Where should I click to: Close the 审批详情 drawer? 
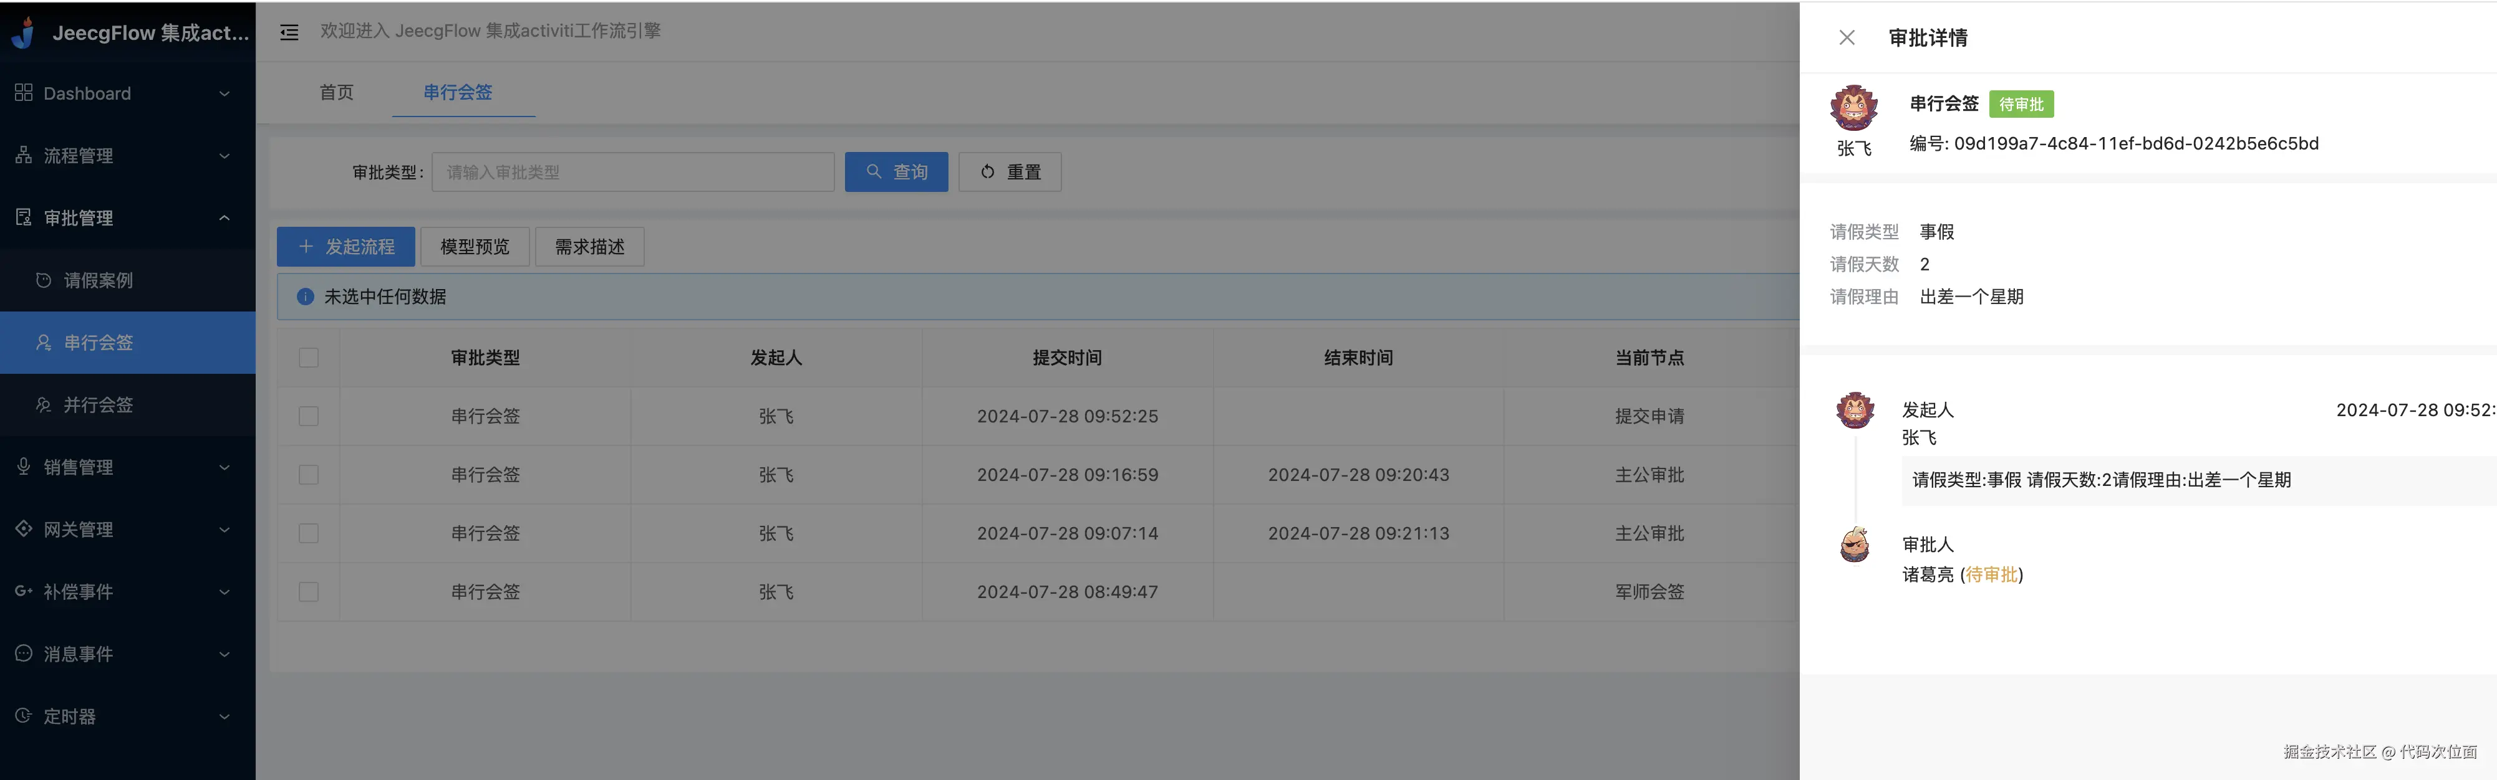coord(1847,38)
